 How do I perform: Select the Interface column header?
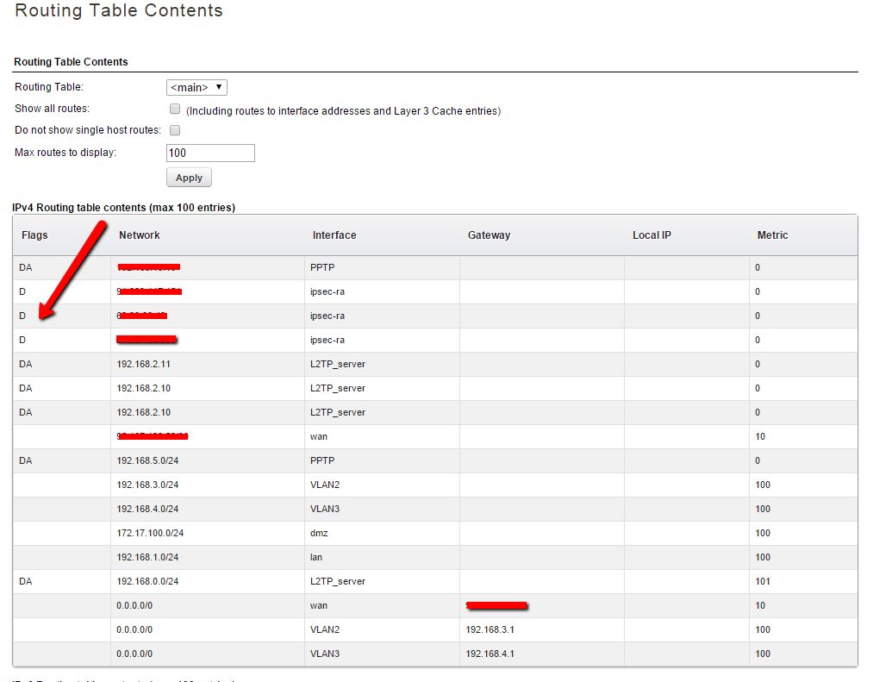[334, 235]
